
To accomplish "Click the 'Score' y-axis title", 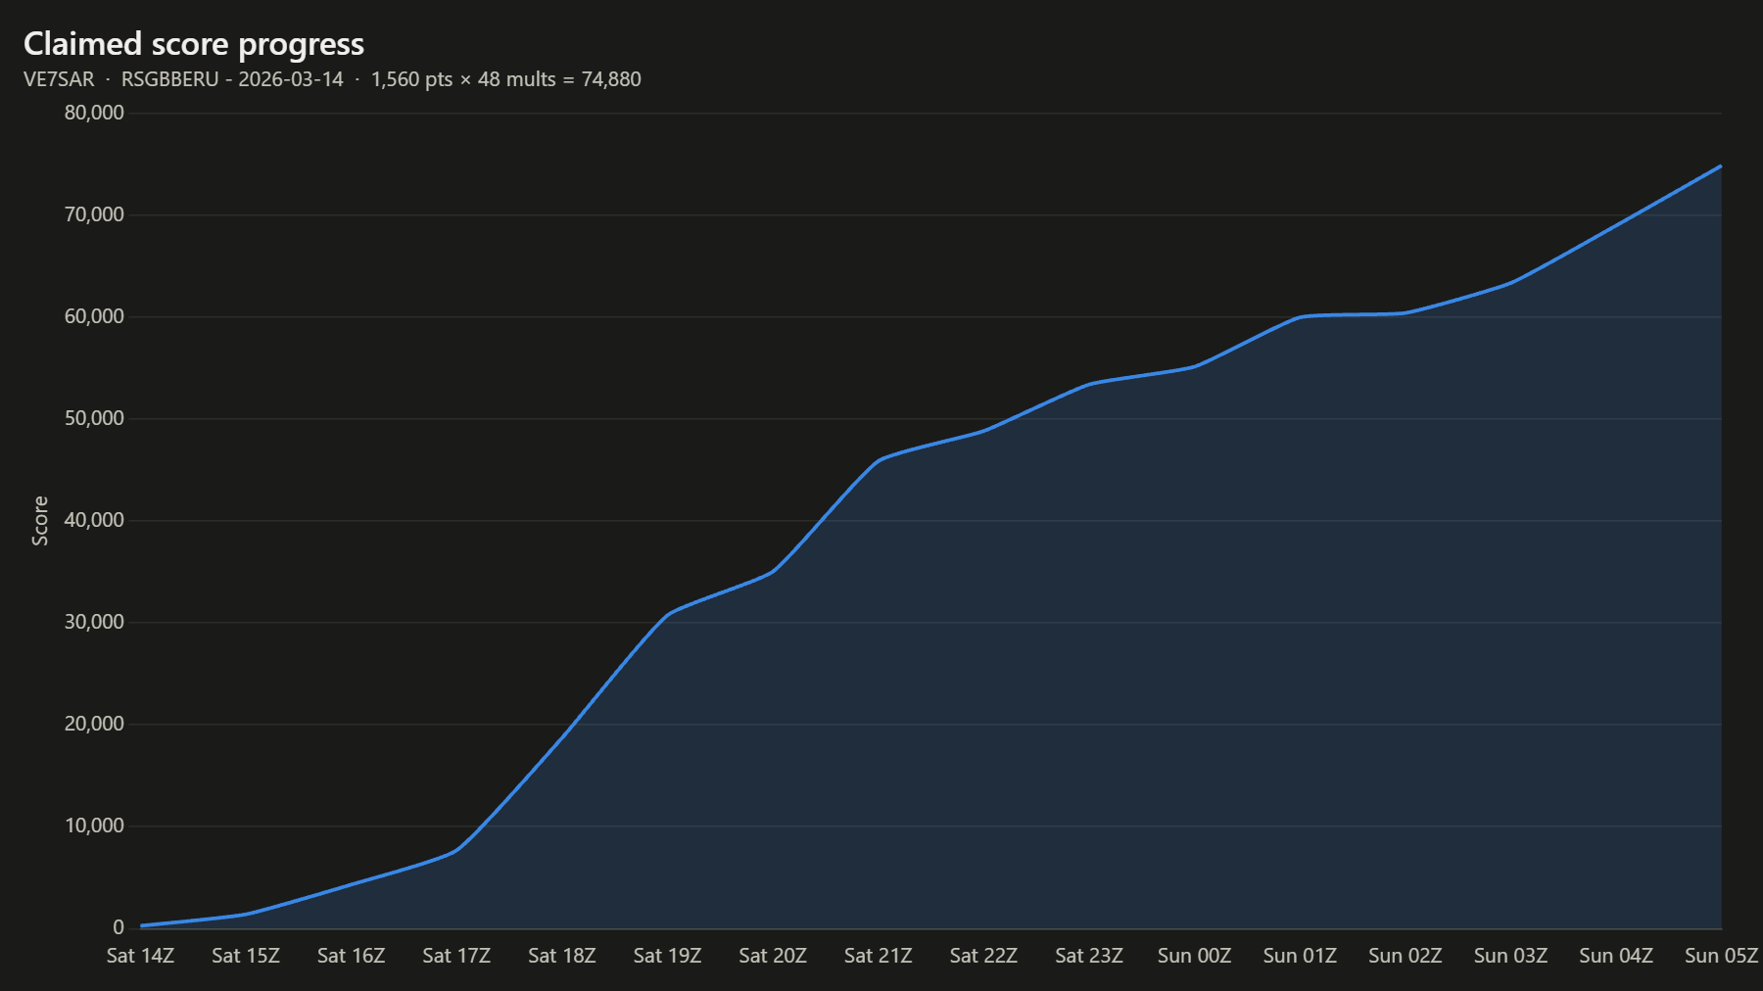I will click(40, 521).
